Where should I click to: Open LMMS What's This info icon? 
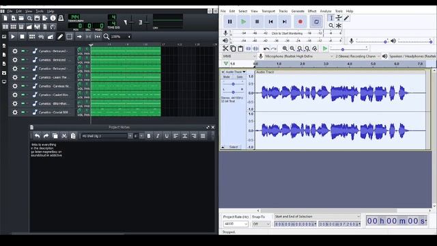coord(53,18)
